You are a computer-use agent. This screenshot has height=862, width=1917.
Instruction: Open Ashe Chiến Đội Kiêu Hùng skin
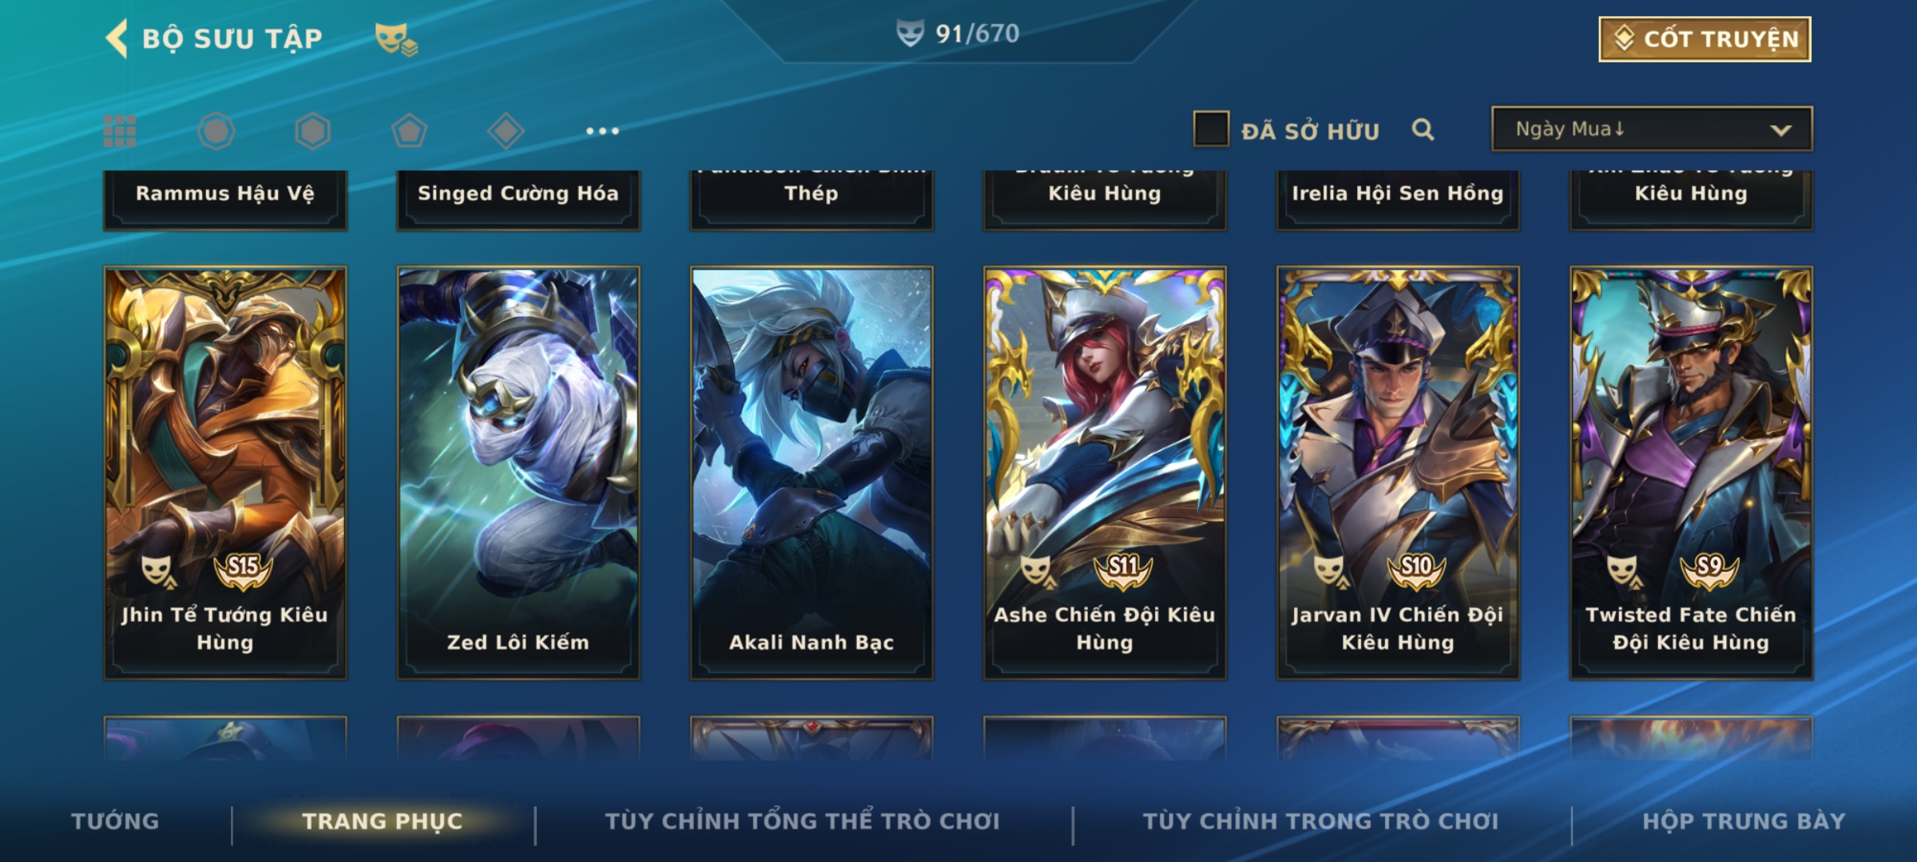1105,473
